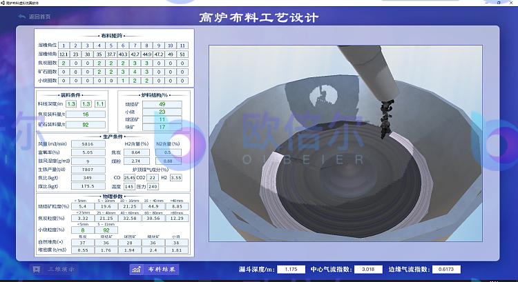This screenshot has width=518, height=282.
Task: Edit 鼓风湿度 field showing 9
Action: pos(88,161)
